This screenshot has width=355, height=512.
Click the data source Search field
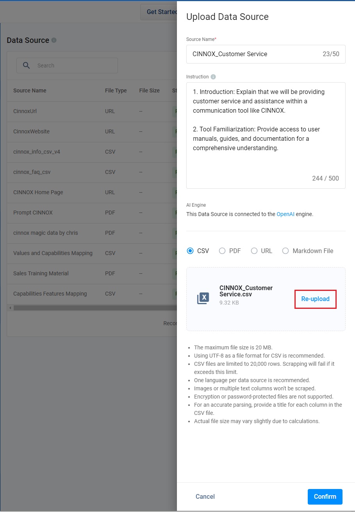(67, 66)
